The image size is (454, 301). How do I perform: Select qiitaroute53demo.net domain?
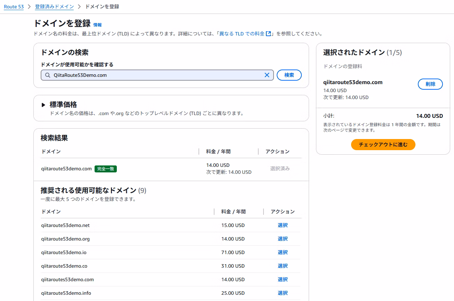click(282, 225)
